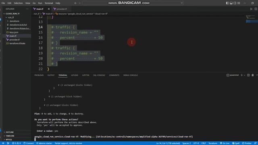This screenshot has height=145, width=258.
Task: Click 'Partial support, click to resolve' status
Action: (x=68, y=143)
